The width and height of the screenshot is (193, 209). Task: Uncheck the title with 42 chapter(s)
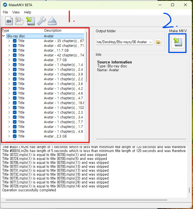[x=15, y=55]
